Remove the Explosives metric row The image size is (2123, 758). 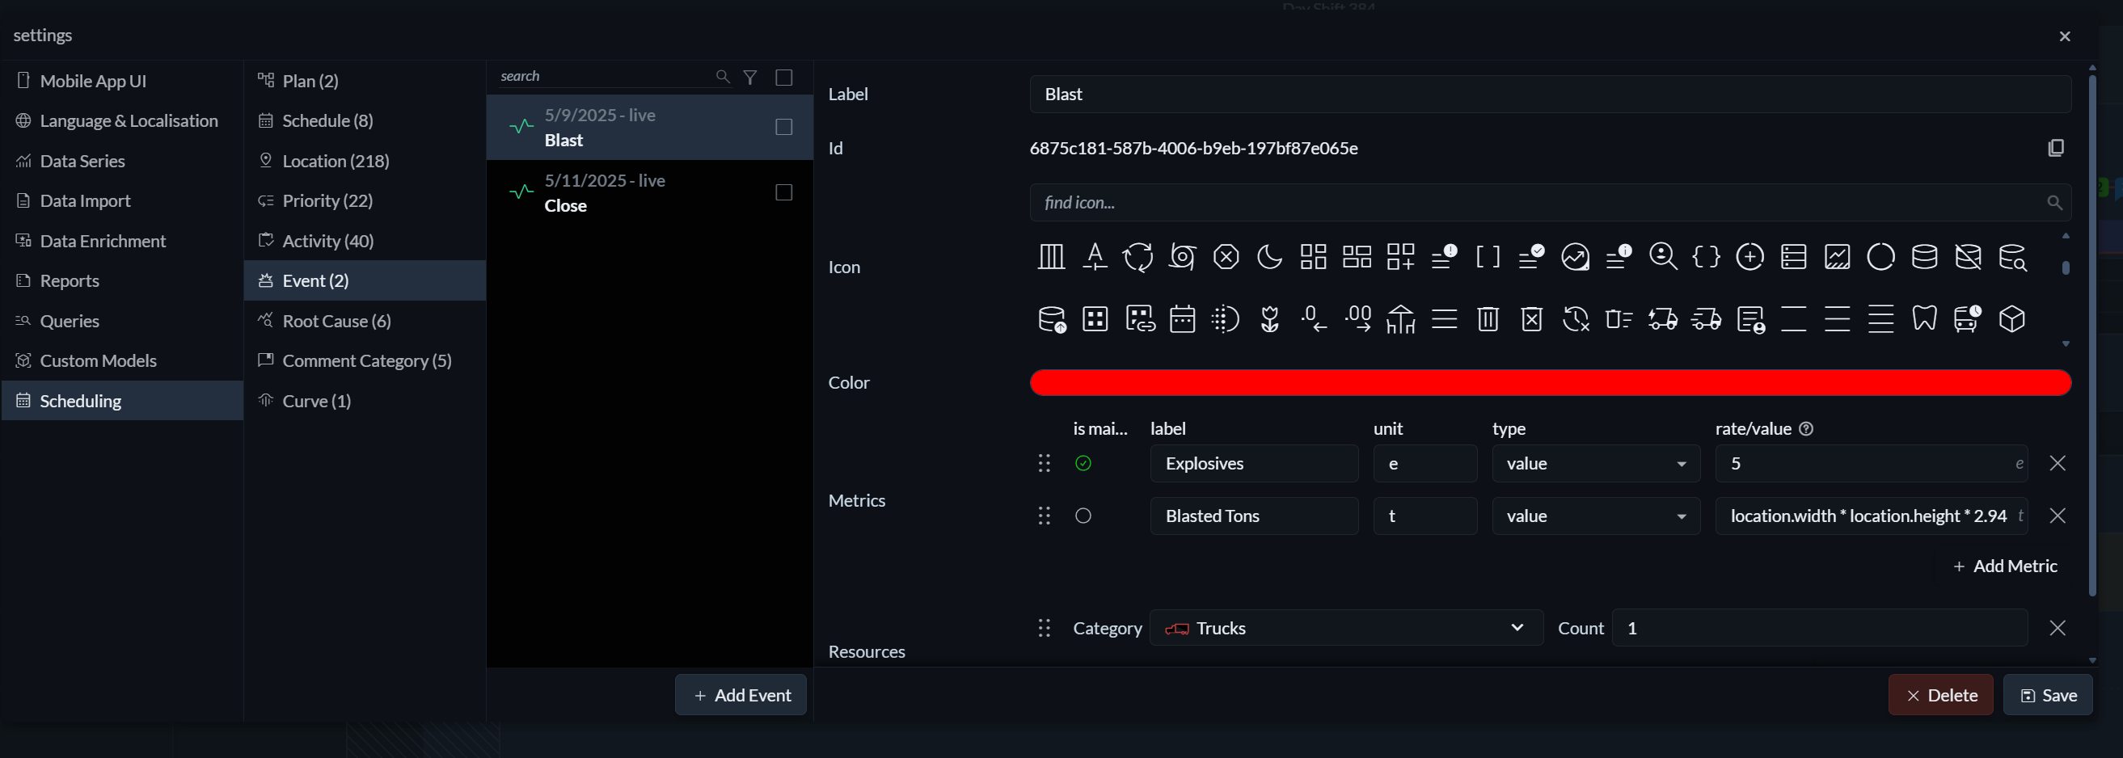point(2057,463)
